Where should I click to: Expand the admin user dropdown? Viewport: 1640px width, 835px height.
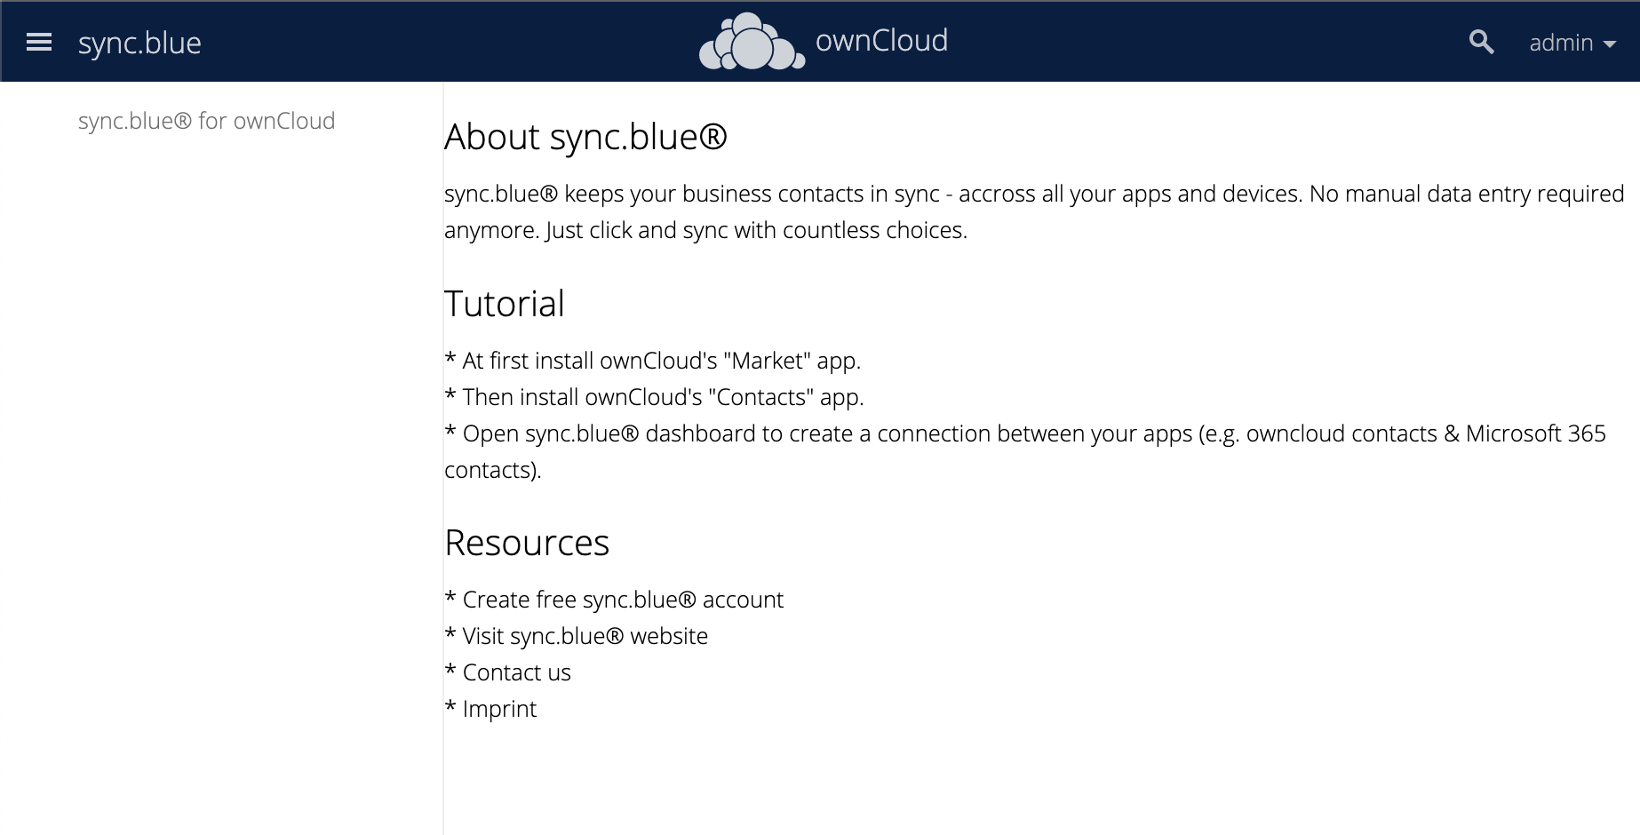tap(1572, 43)
